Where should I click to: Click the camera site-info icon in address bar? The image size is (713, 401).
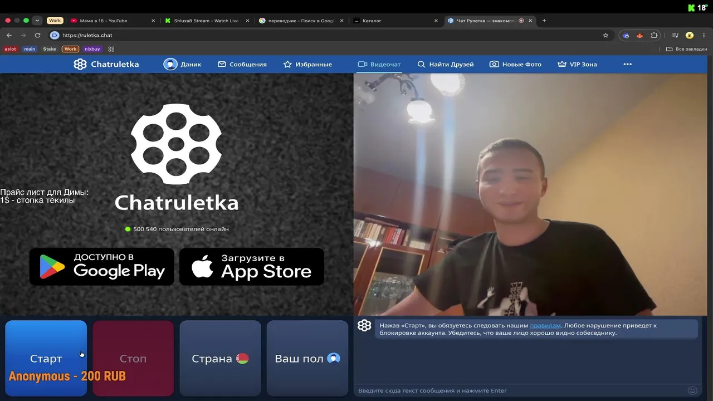tap(55, 35)
